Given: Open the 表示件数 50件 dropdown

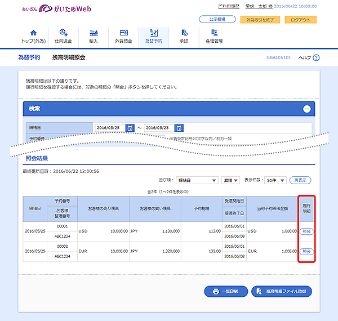Looking at the screenshot, I should tap(275, 180).
